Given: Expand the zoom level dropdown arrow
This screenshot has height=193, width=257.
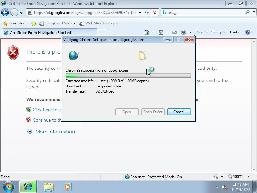Looking at the screenshot, I should [248, 177].
